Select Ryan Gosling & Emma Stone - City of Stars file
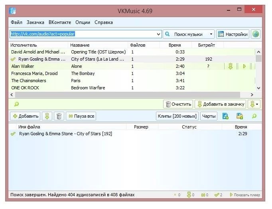The image size is (272, 209). (65, 134)
